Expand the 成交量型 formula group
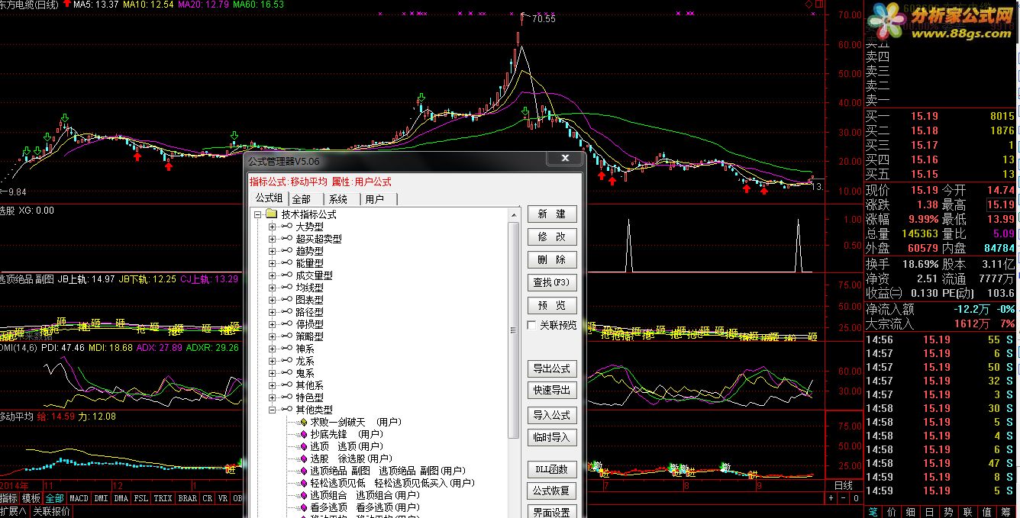This screenshot has height=518, width=1020. 272,275
